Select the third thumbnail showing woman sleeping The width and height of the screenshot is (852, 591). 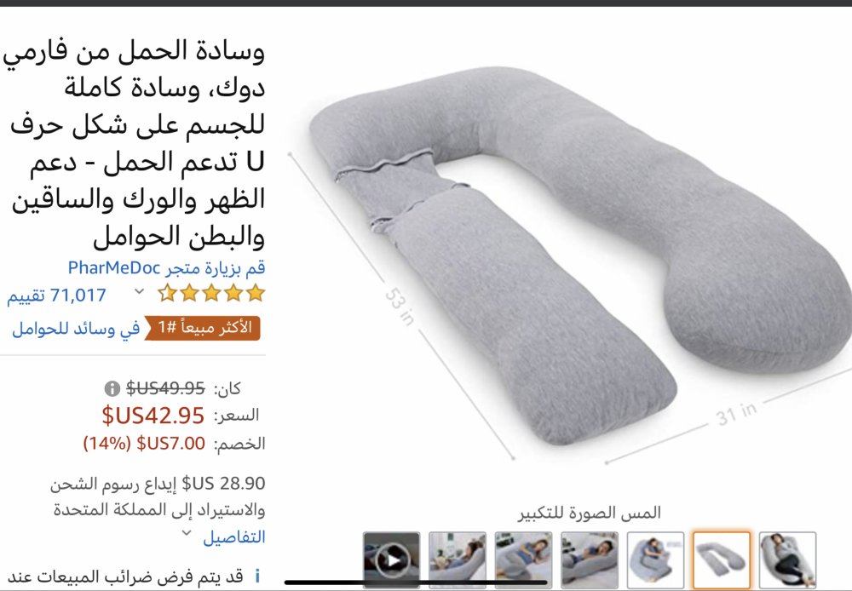pyautogui.click(x=524, y=560)
